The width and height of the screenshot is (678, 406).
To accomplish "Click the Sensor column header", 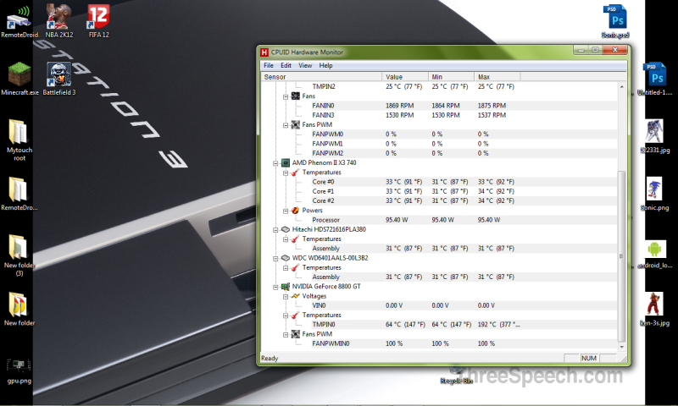I will tap(321, 77).
